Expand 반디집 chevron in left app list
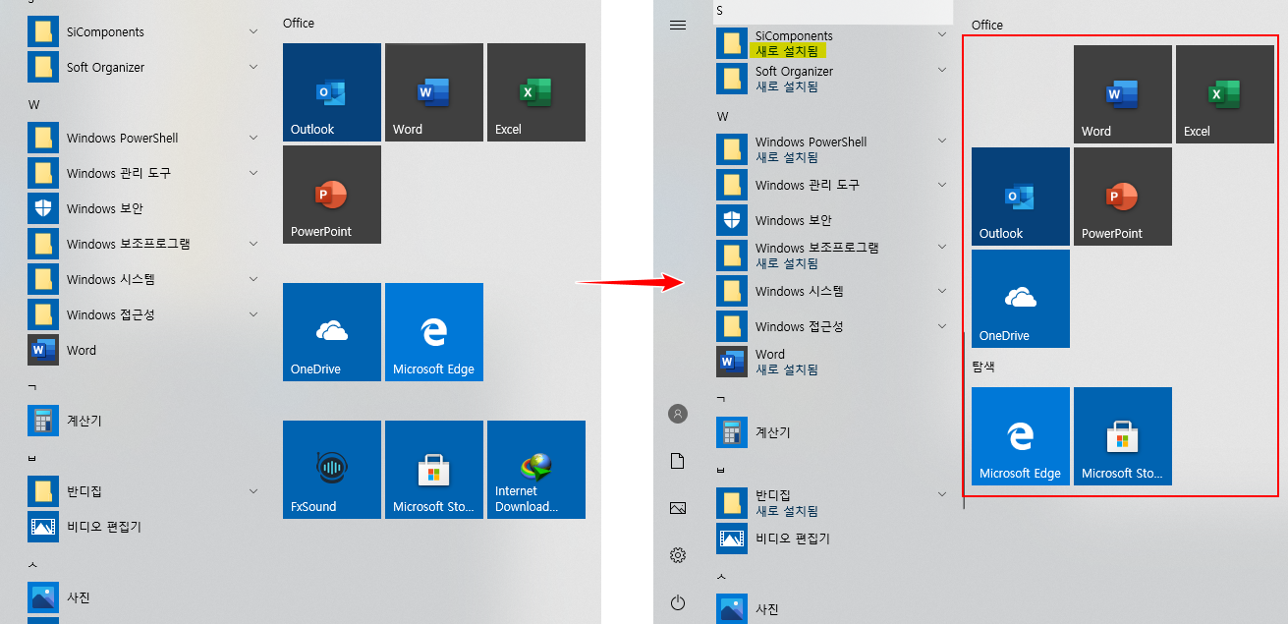This screenshot has height=624, width=1288. point(253,491)
